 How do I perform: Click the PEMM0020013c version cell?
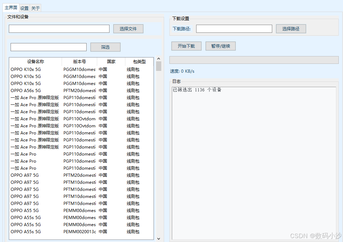click(80, 232)
